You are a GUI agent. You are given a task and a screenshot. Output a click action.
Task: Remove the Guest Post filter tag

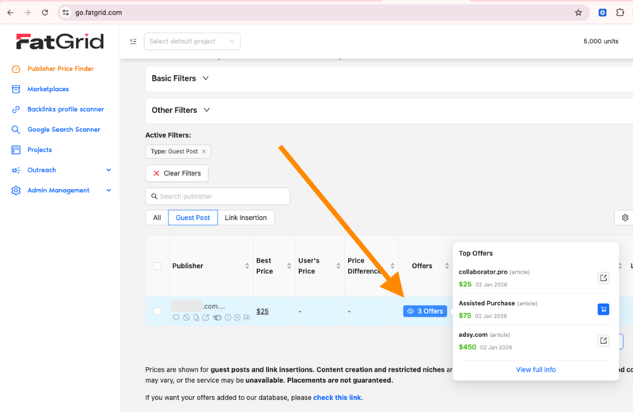click(x=203, y=151)
